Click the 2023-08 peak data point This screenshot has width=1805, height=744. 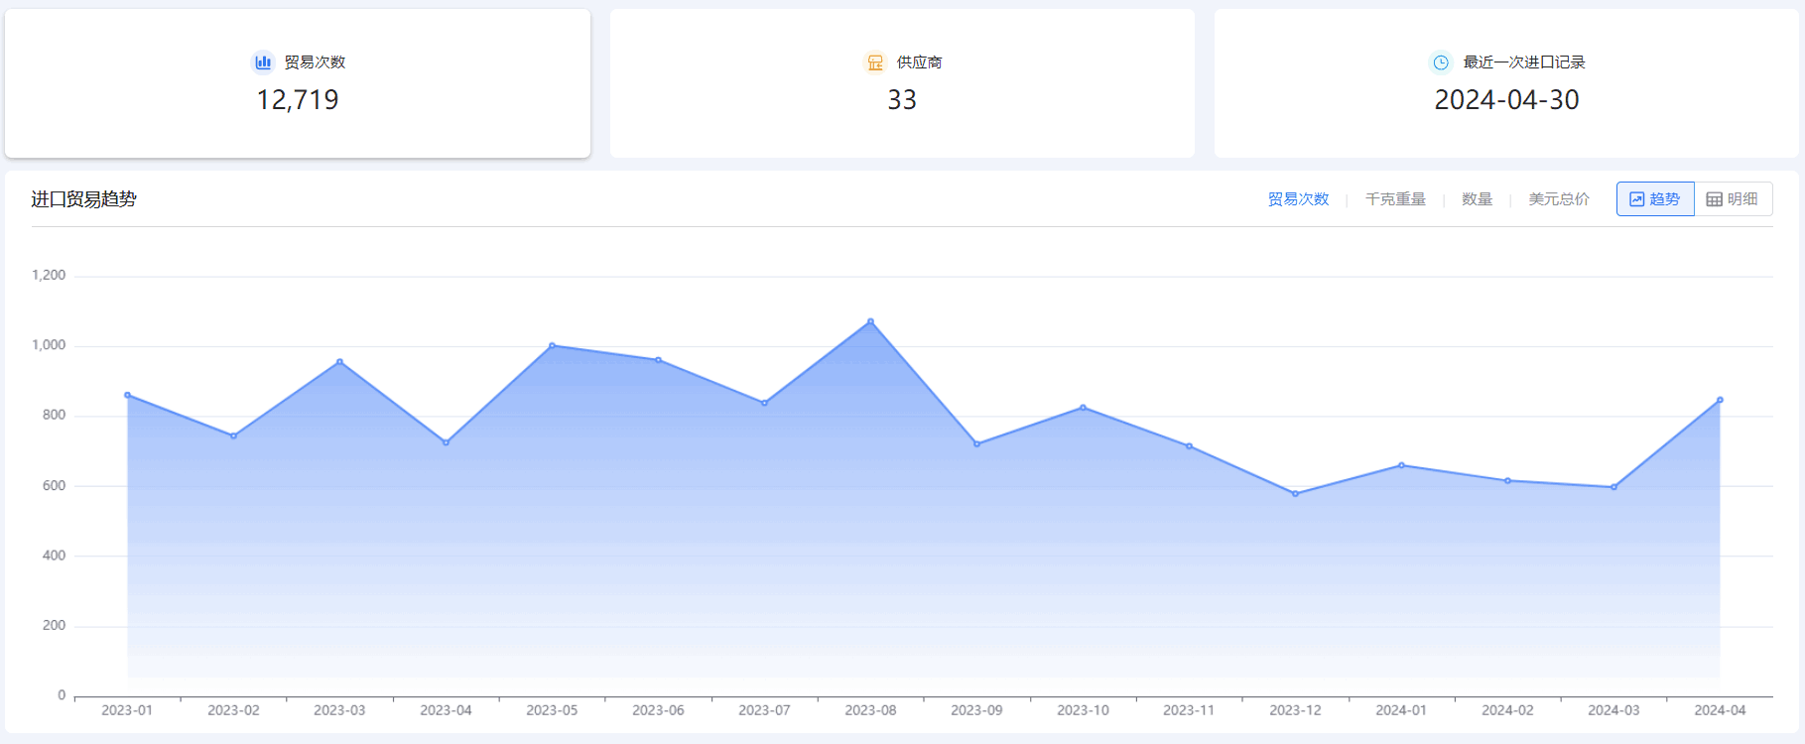[870, 321]
